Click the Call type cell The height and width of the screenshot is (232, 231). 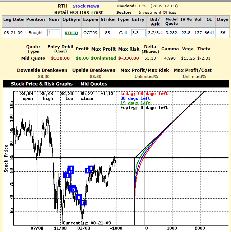(123, 33)
